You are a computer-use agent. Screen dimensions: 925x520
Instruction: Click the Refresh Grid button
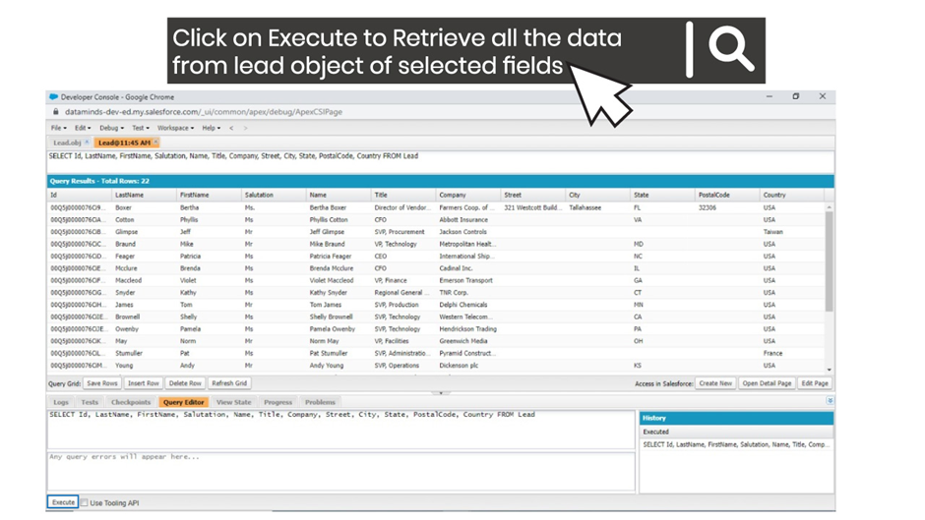point(229,383)
